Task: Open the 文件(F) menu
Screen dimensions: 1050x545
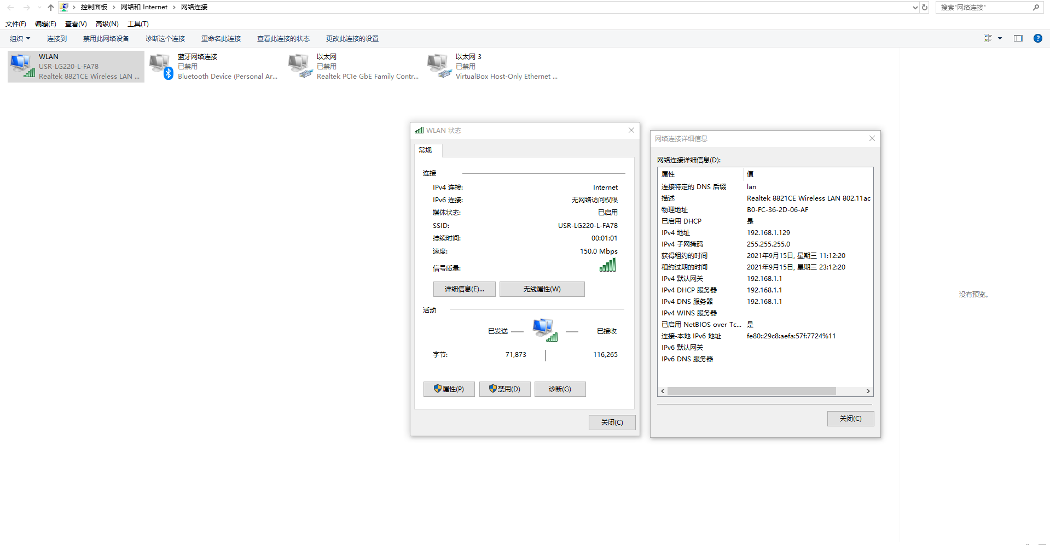Action: coord(16,24)
